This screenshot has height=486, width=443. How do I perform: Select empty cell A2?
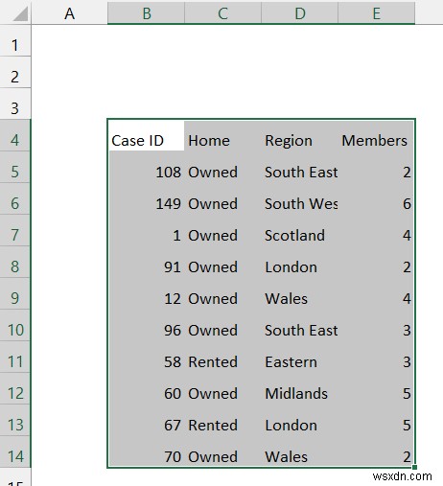click(69, 76)
